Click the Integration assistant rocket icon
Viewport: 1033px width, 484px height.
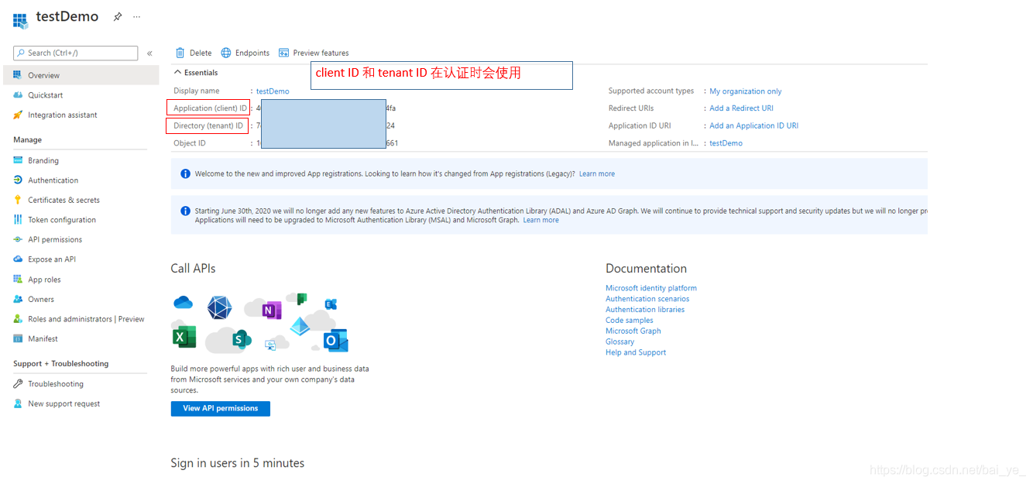pyautogui.click(x=18, y=115)
